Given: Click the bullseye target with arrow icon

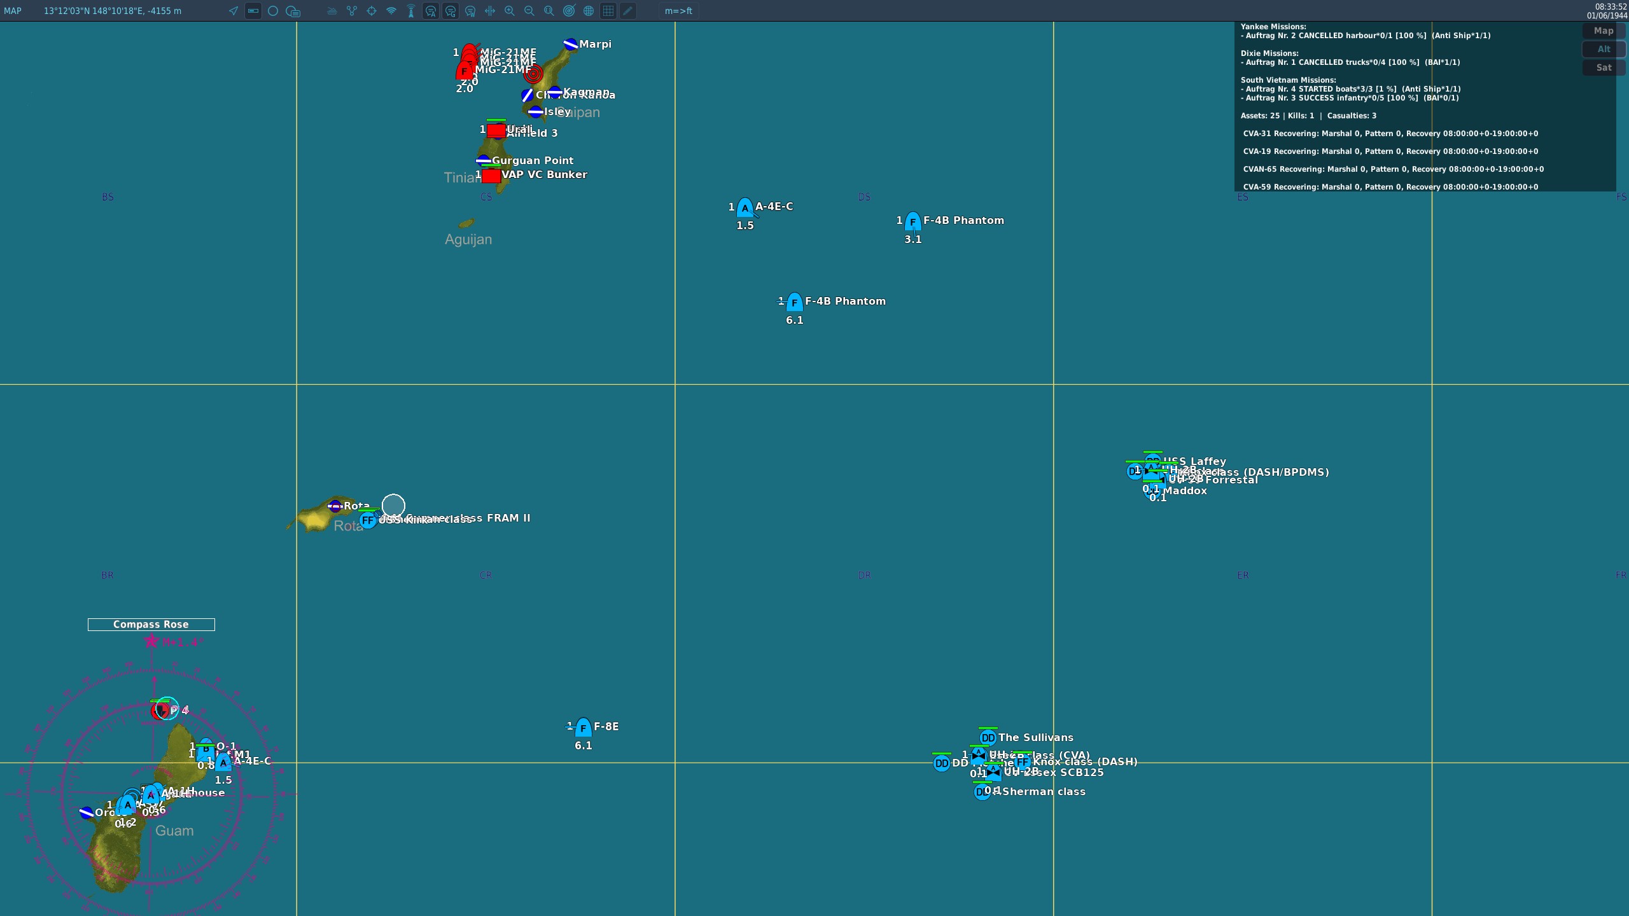Looking at the screenshot, I should (x=569, y=11).
